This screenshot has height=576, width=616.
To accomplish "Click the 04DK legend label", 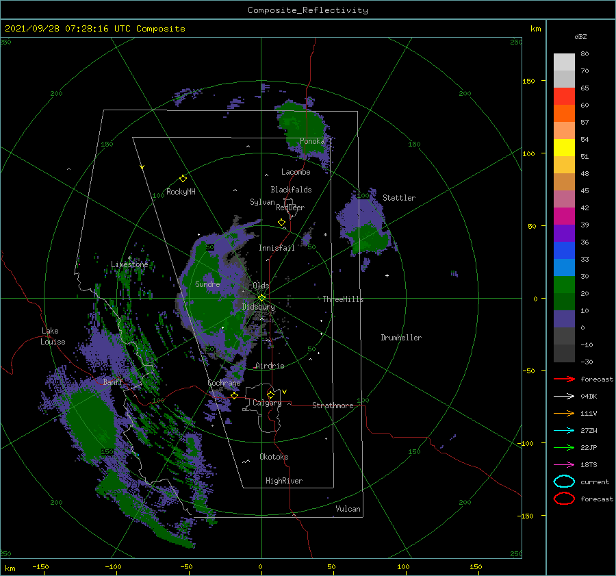I will [589, 397].
